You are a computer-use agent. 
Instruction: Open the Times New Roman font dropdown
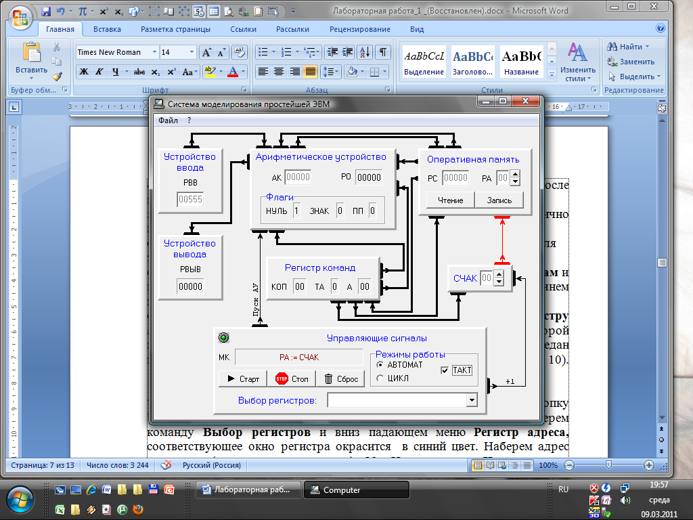tap(154, 52)
